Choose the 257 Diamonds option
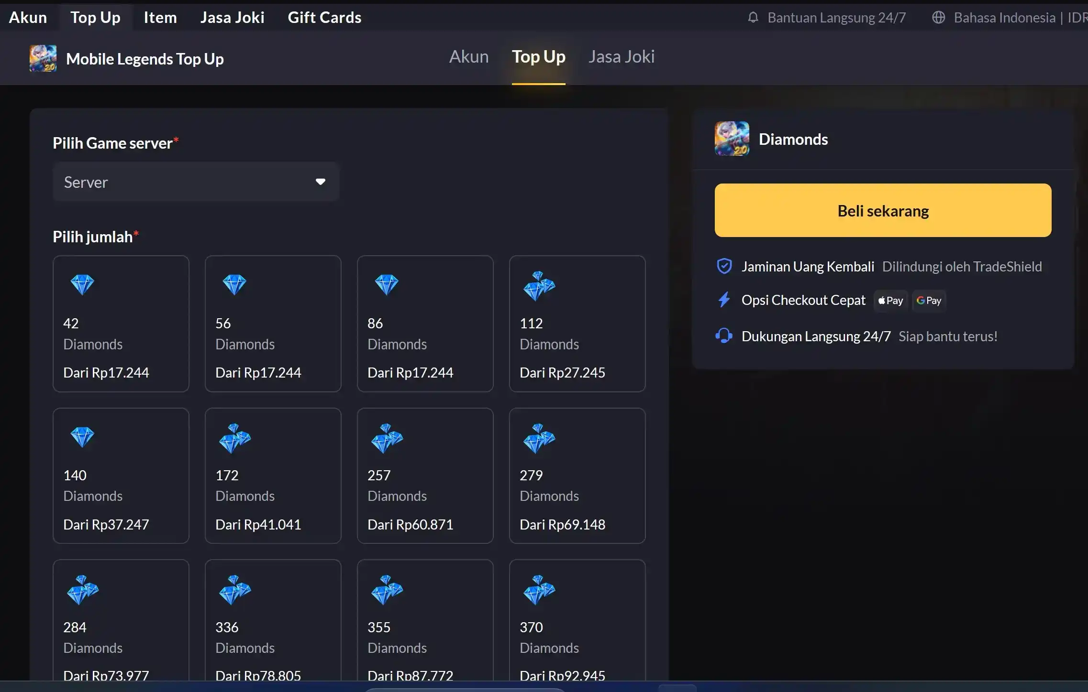This screenshot has width=1088, height=692. click(x=425, y=476)
